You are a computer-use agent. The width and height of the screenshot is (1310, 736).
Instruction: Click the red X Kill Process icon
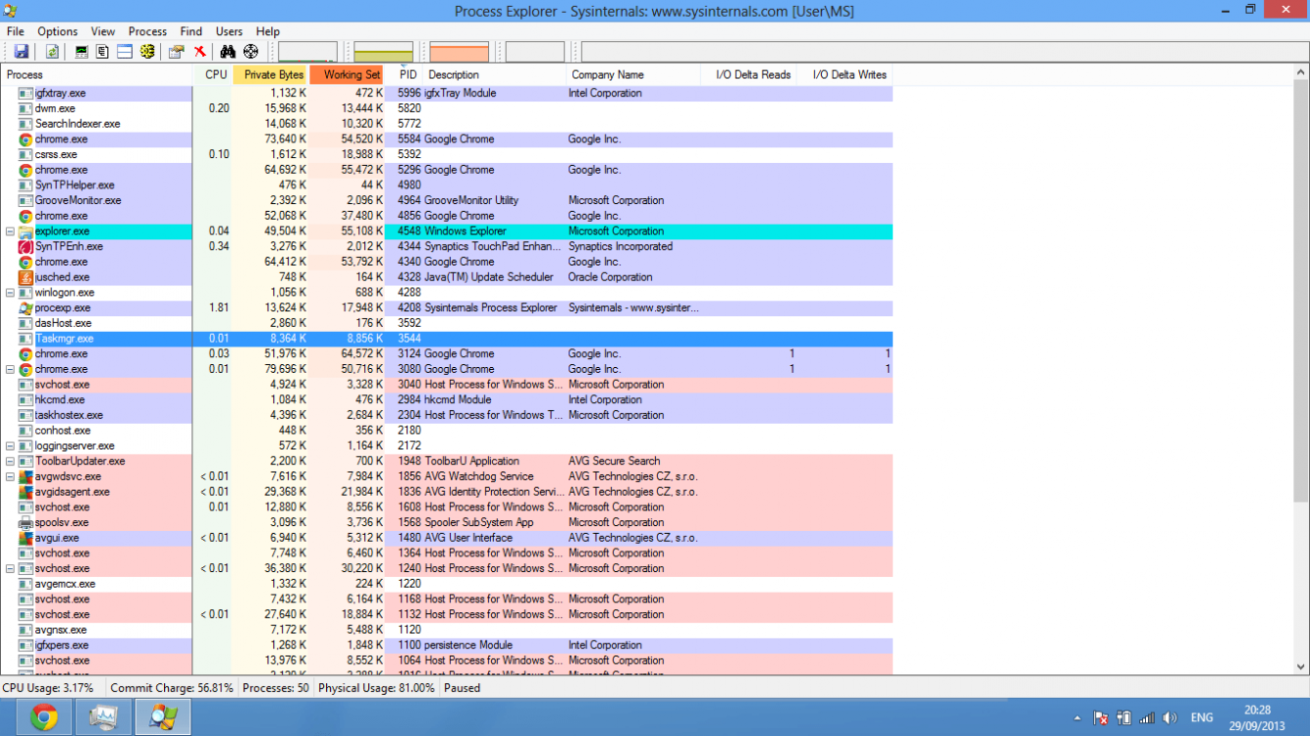coord(199,52)
